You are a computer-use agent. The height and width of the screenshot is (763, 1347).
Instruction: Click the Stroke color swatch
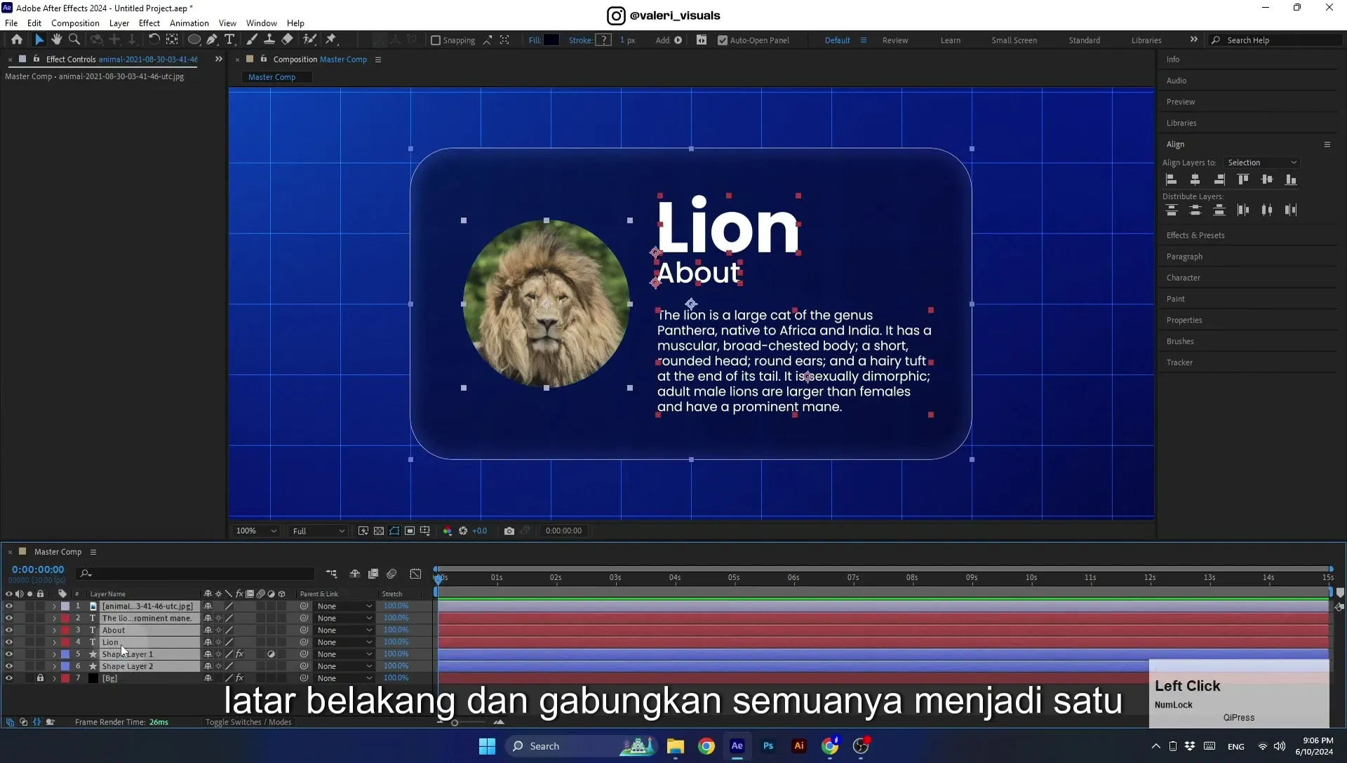pos(603,40)
